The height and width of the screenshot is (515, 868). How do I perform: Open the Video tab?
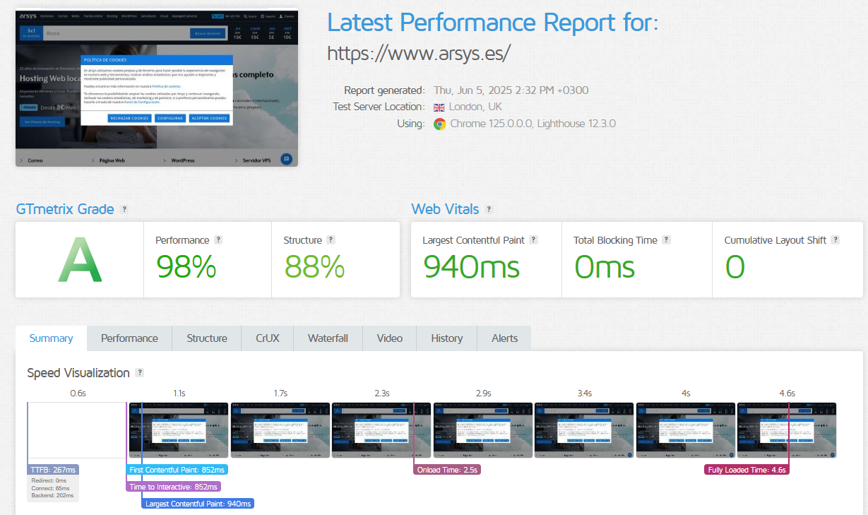pos(390,338)
